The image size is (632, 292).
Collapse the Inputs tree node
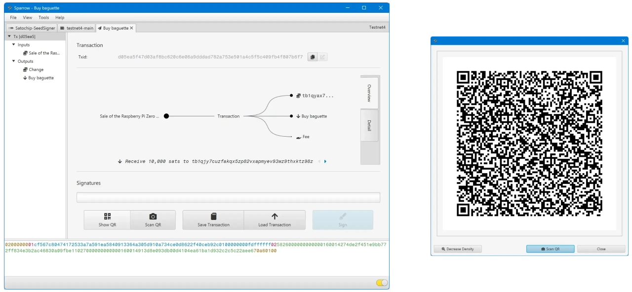(x=14, y=44)
